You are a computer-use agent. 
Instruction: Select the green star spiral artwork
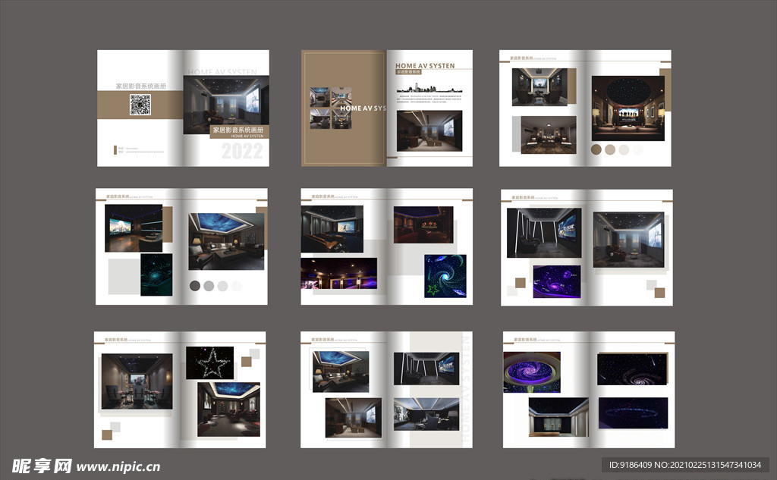click(445, 276)
